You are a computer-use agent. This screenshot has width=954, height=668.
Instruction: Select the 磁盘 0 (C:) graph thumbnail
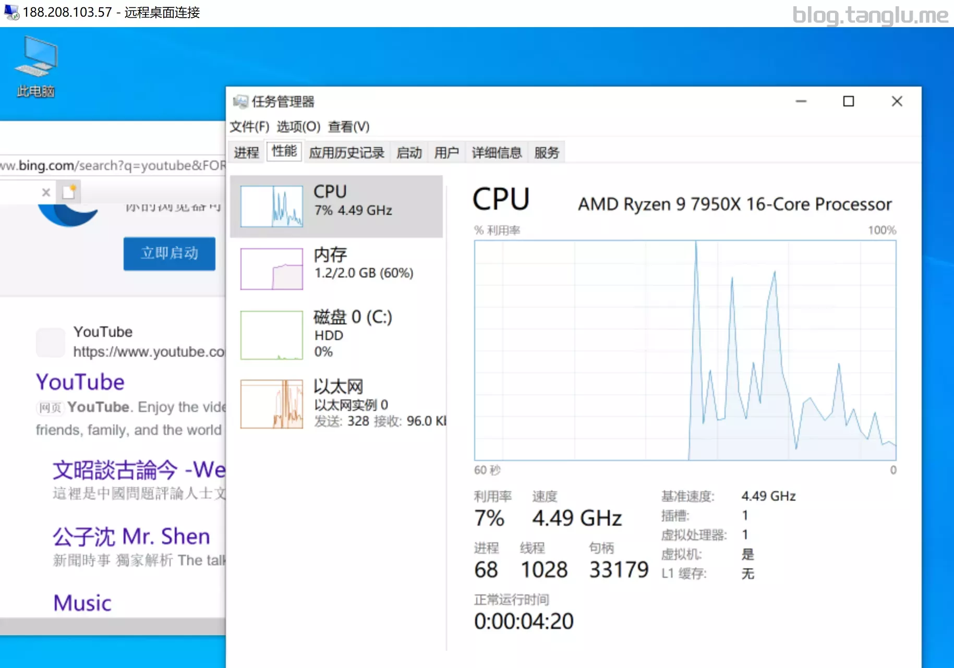pos(271,335)
